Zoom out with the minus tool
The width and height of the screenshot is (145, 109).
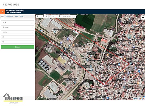point(40,16)
